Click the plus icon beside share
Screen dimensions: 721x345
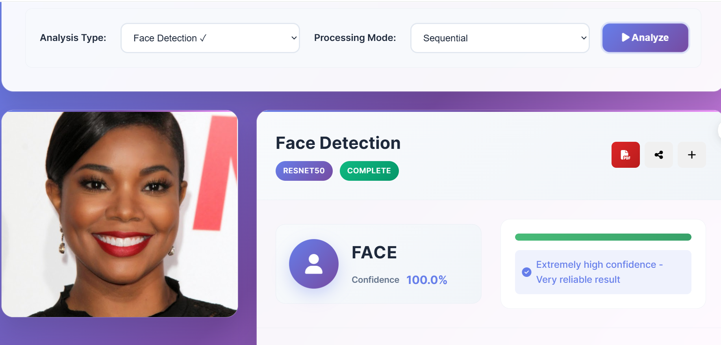[691, 155]
